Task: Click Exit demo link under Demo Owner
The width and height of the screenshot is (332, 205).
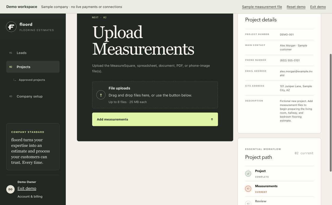Action: point(27,188)
